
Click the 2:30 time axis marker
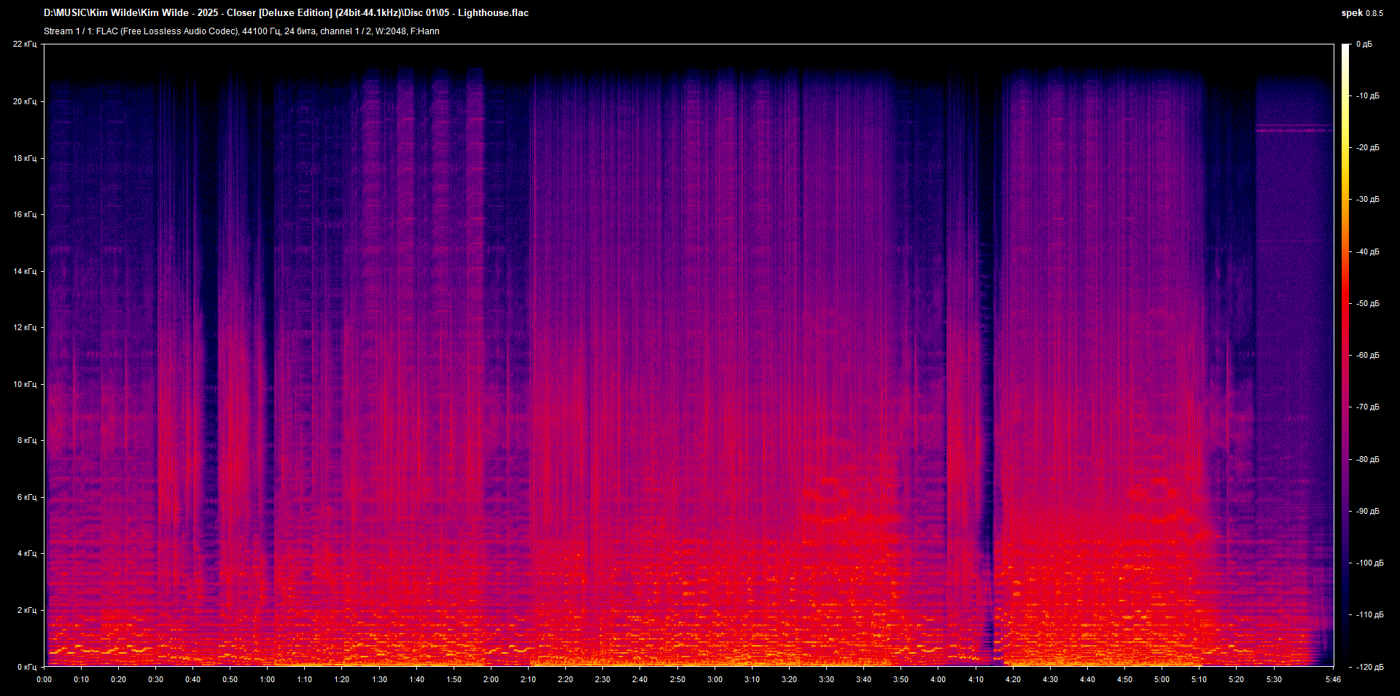(x=602, y=679)
